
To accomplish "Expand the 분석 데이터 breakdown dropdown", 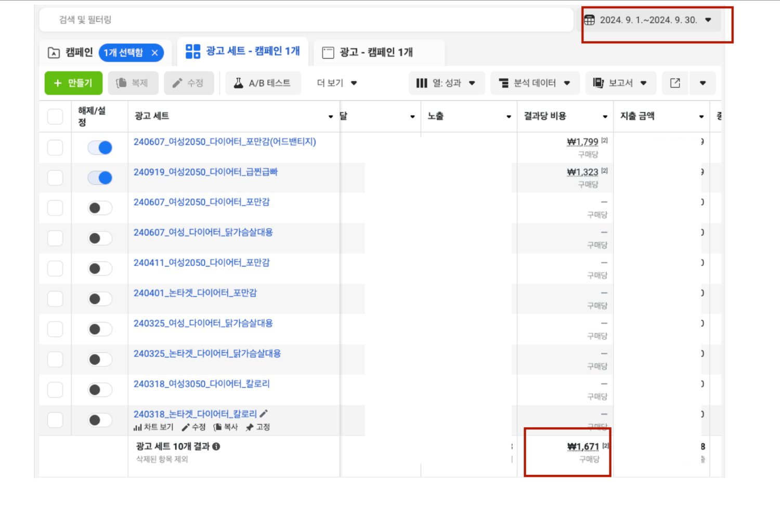I will (535, 83).
